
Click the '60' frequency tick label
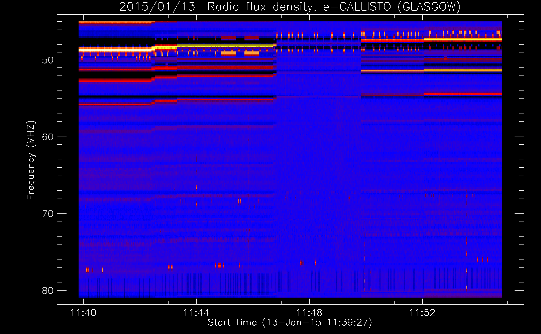click(x=48, y=137)
